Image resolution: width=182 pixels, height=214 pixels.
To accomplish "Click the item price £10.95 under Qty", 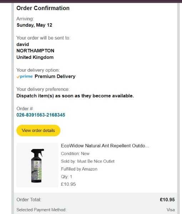I will tap(68, 184).
